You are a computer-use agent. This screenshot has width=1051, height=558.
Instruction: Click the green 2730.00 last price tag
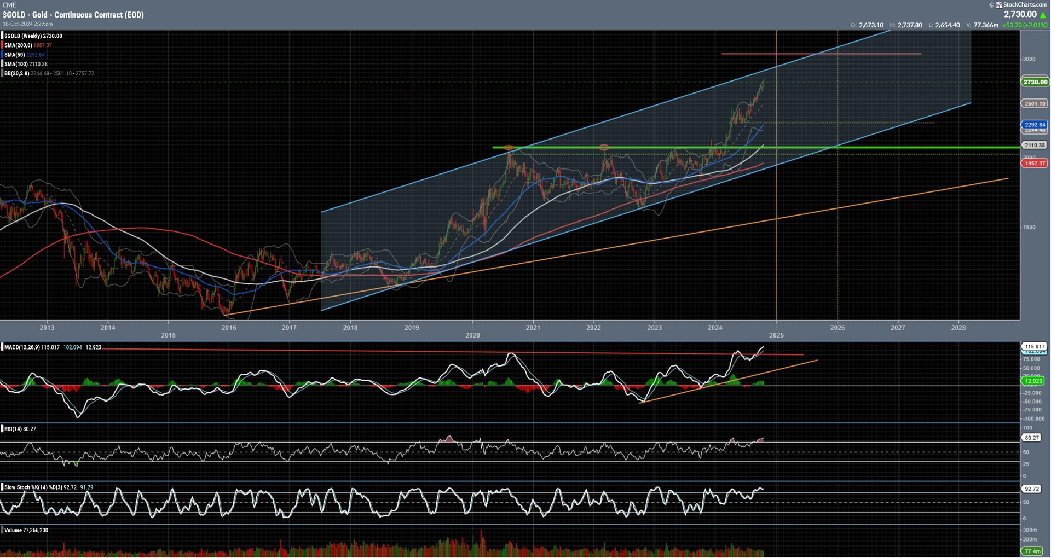click(1035, 82)
